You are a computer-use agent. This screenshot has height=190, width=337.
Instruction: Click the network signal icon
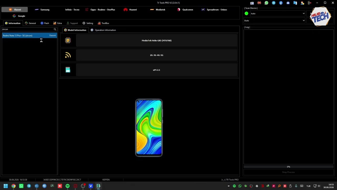click(x=68, y=55)
